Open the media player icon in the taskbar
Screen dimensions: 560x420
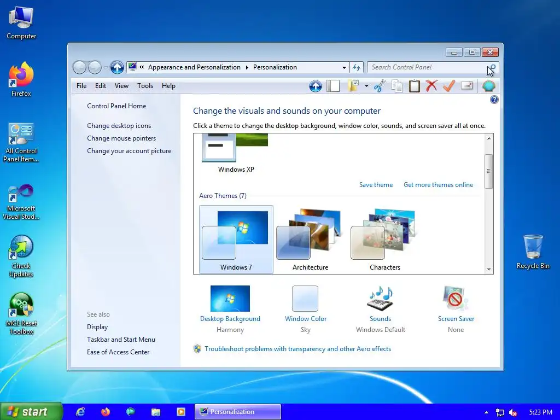(181, 412)
